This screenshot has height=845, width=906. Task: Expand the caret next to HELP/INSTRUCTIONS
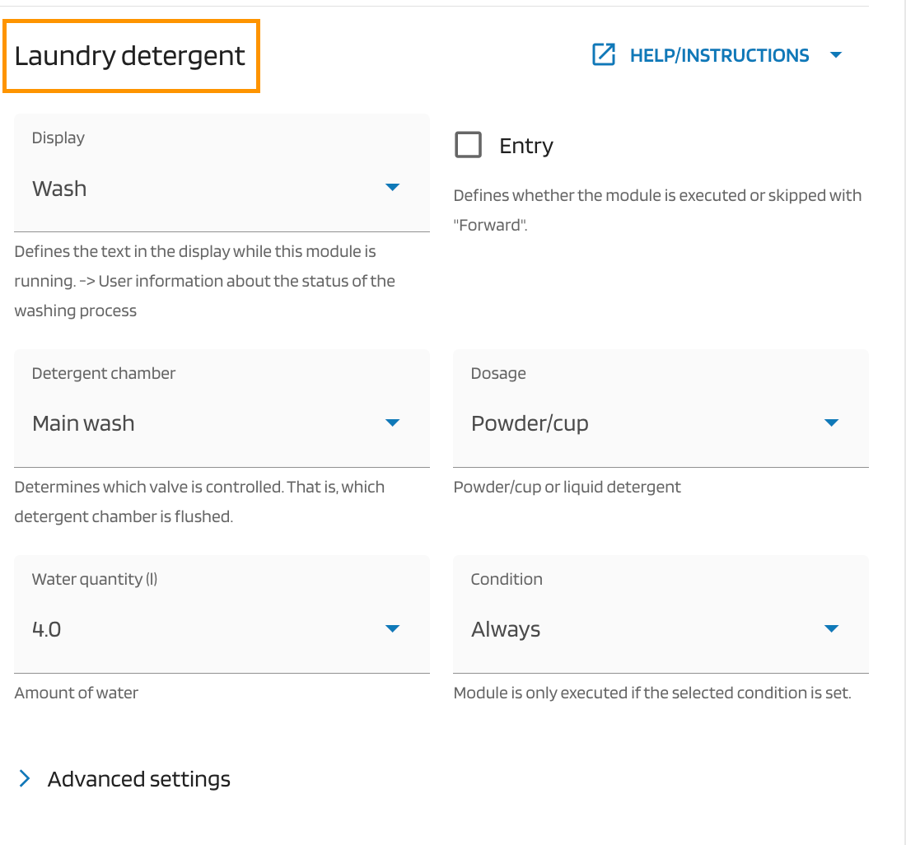[x=836, y=55]
